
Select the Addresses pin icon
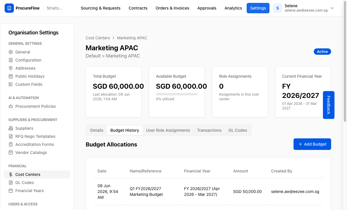click(11, 68)
